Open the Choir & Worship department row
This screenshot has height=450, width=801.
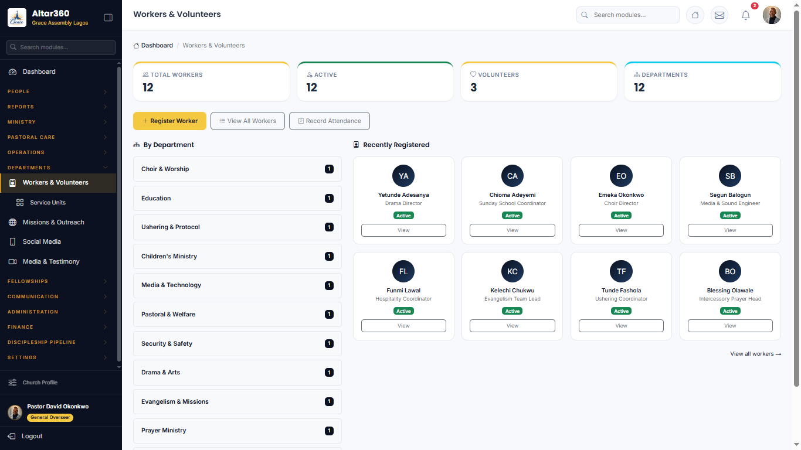tap(237, 169)
